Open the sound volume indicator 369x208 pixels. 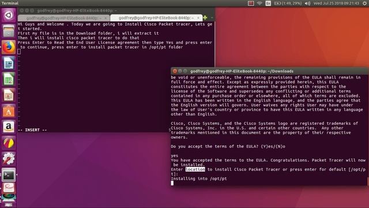[x=307, y=3]
